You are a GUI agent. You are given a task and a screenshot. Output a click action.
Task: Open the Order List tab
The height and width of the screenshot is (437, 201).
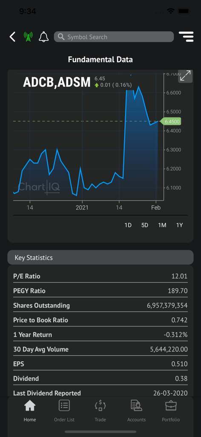pyautogui.click(x=64, y=411)
